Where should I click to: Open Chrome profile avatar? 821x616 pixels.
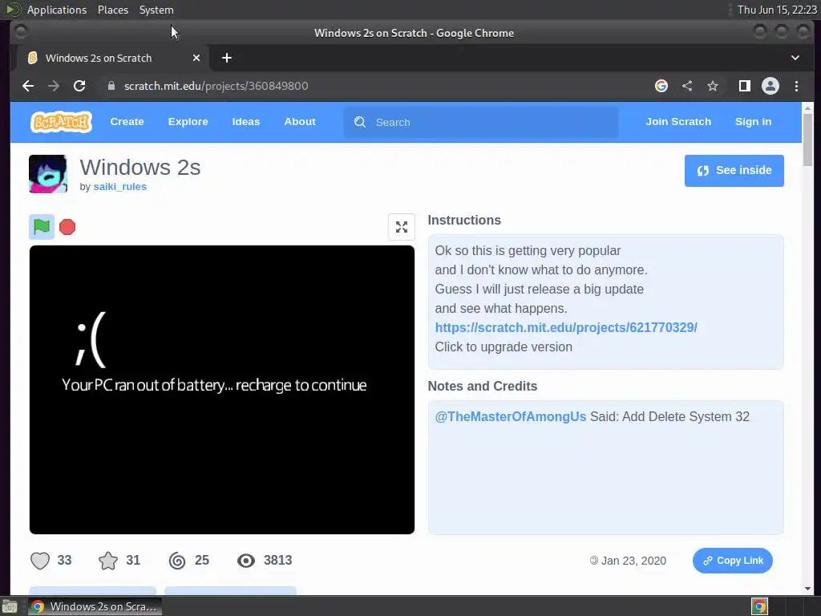(770, 86)
